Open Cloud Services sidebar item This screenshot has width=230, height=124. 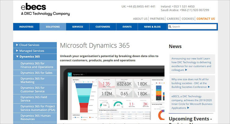35,45
